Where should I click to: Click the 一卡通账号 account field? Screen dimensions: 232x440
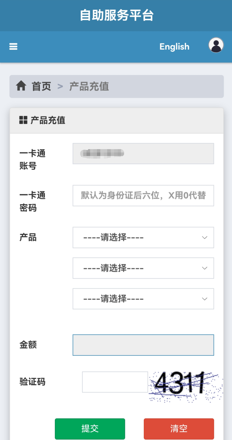[143, 153]
